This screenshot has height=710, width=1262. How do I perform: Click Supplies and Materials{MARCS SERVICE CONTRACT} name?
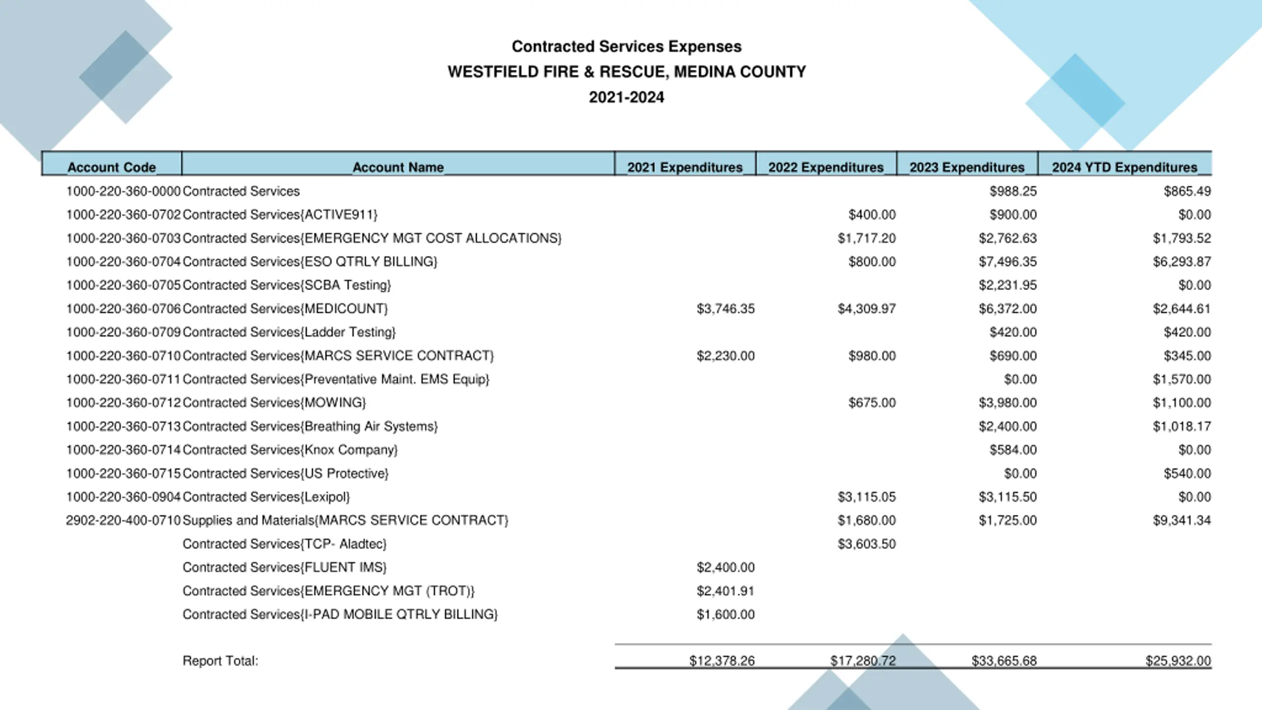point(346,521)
